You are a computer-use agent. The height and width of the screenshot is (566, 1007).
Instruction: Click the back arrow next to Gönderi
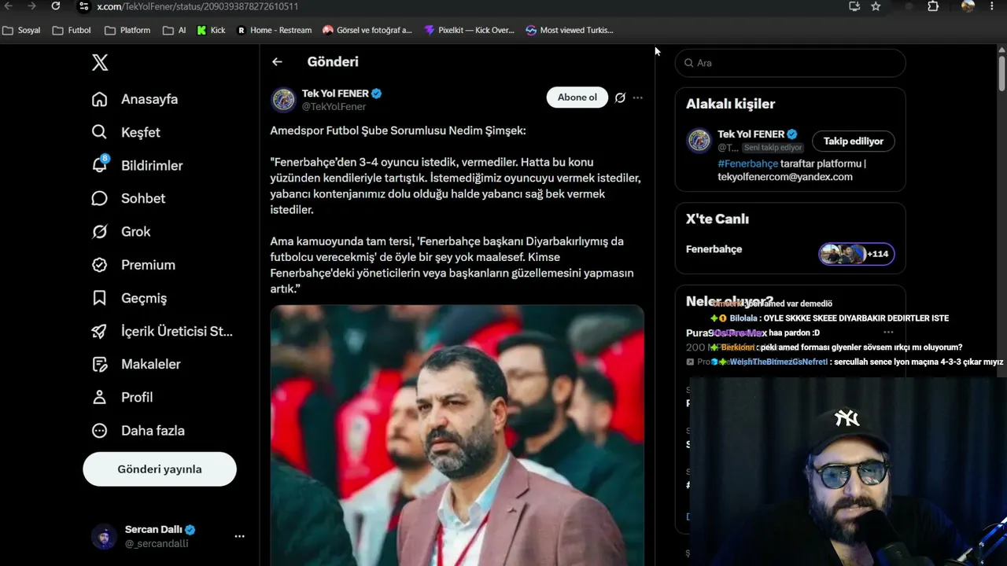(x=277, y=61)
